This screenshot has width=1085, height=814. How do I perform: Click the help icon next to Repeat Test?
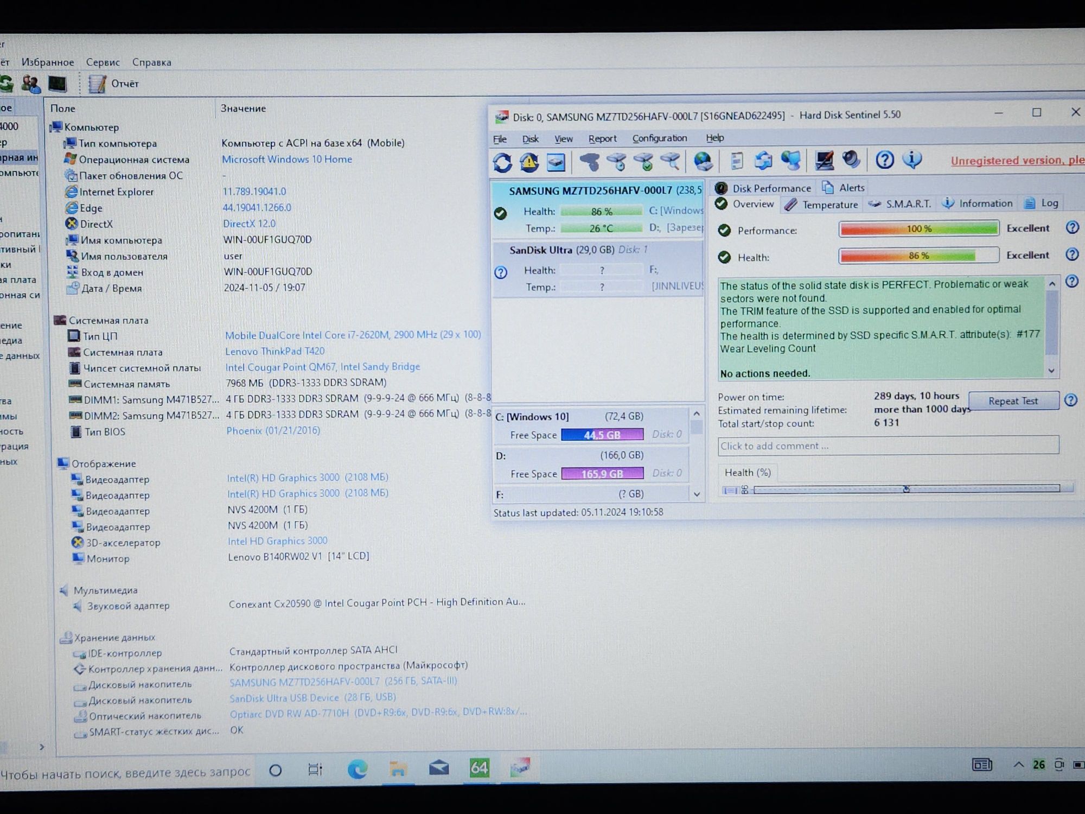click(x=1070, y=400)
